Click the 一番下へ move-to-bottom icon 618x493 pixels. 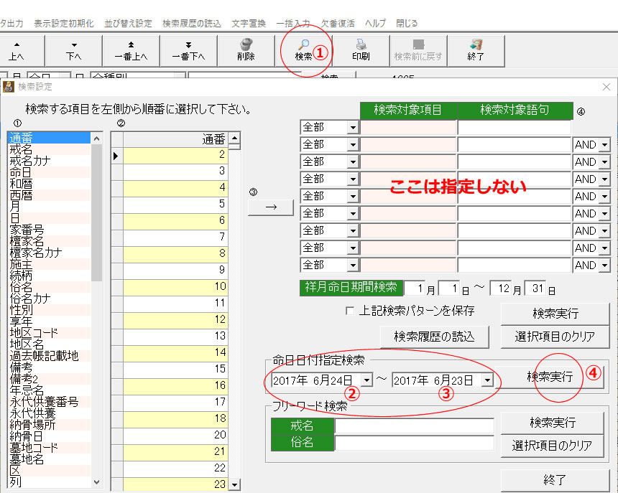189,44
